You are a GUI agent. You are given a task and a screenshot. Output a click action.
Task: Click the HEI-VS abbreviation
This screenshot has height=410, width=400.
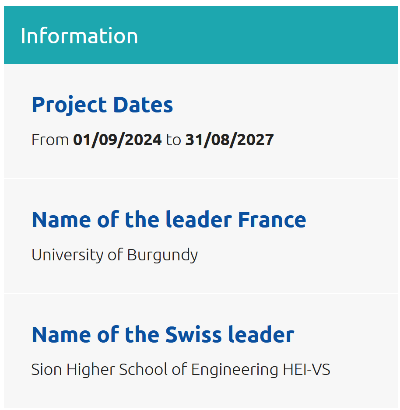[306, 370]
